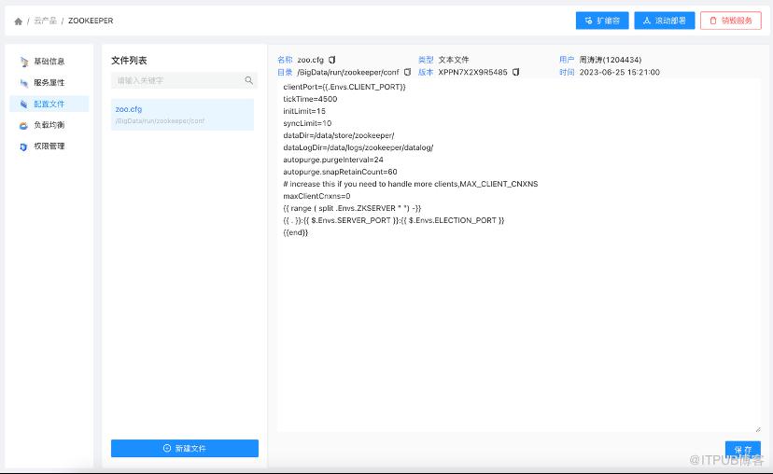
Task: Copy version XPPN7X2X9R5485 using its copy icon
Action: point(516,72)
